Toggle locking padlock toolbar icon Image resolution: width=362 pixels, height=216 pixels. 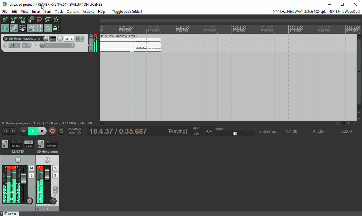click(x=56, y=28)
